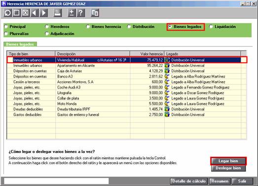This screenshot has height=186, width=258.
Task: Click the legacy icon of Caja de Asturias
Action: [x=167, y=71]
